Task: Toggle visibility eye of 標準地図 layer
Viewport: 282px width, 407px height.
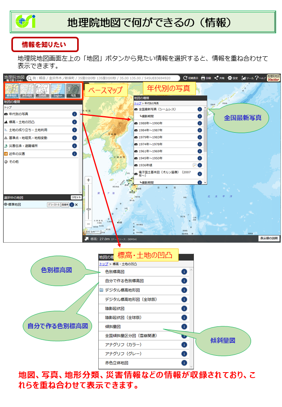Action: click(5, 205)
